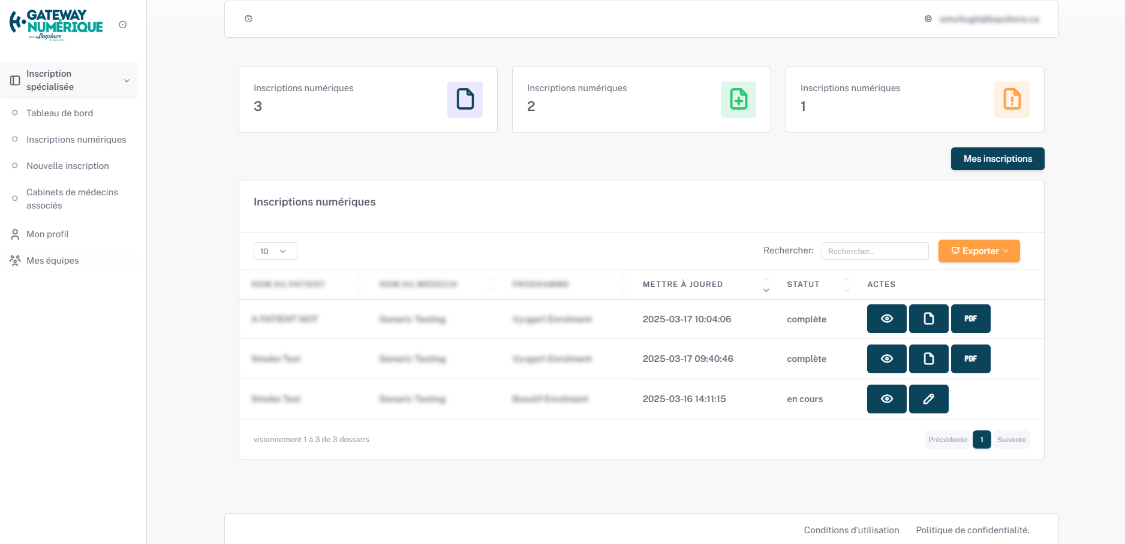Edit the en cours record pencil icon
1125x544 pixels.
pyautogui.click(x=929, y=399)
